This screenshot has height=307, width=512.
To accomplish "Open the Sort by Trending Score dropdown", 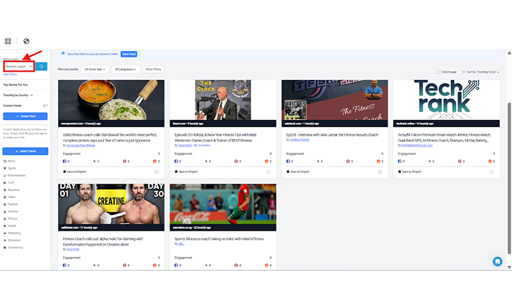I will [481, 72].
